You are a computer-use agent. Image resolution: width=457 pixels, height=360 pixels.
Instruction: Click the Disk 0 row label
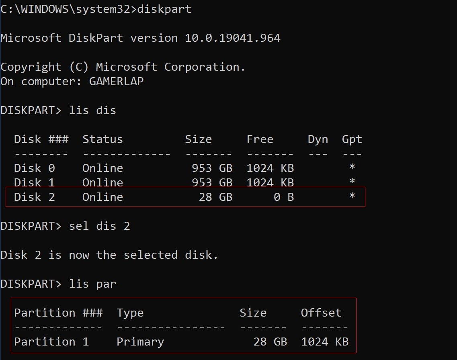35,168
